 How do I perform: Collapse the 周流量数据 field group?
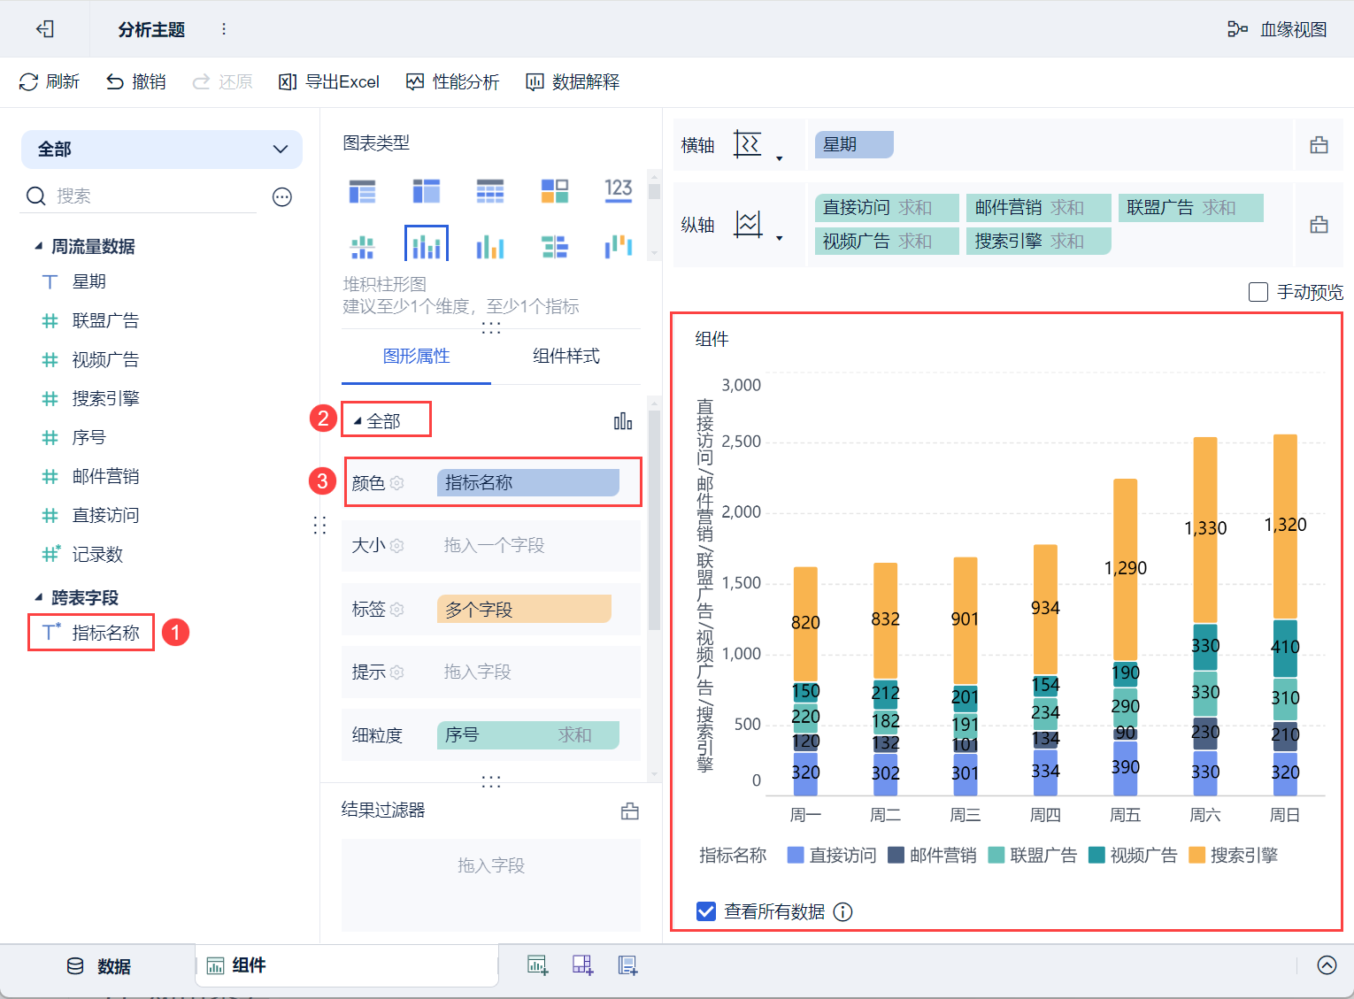39,246
